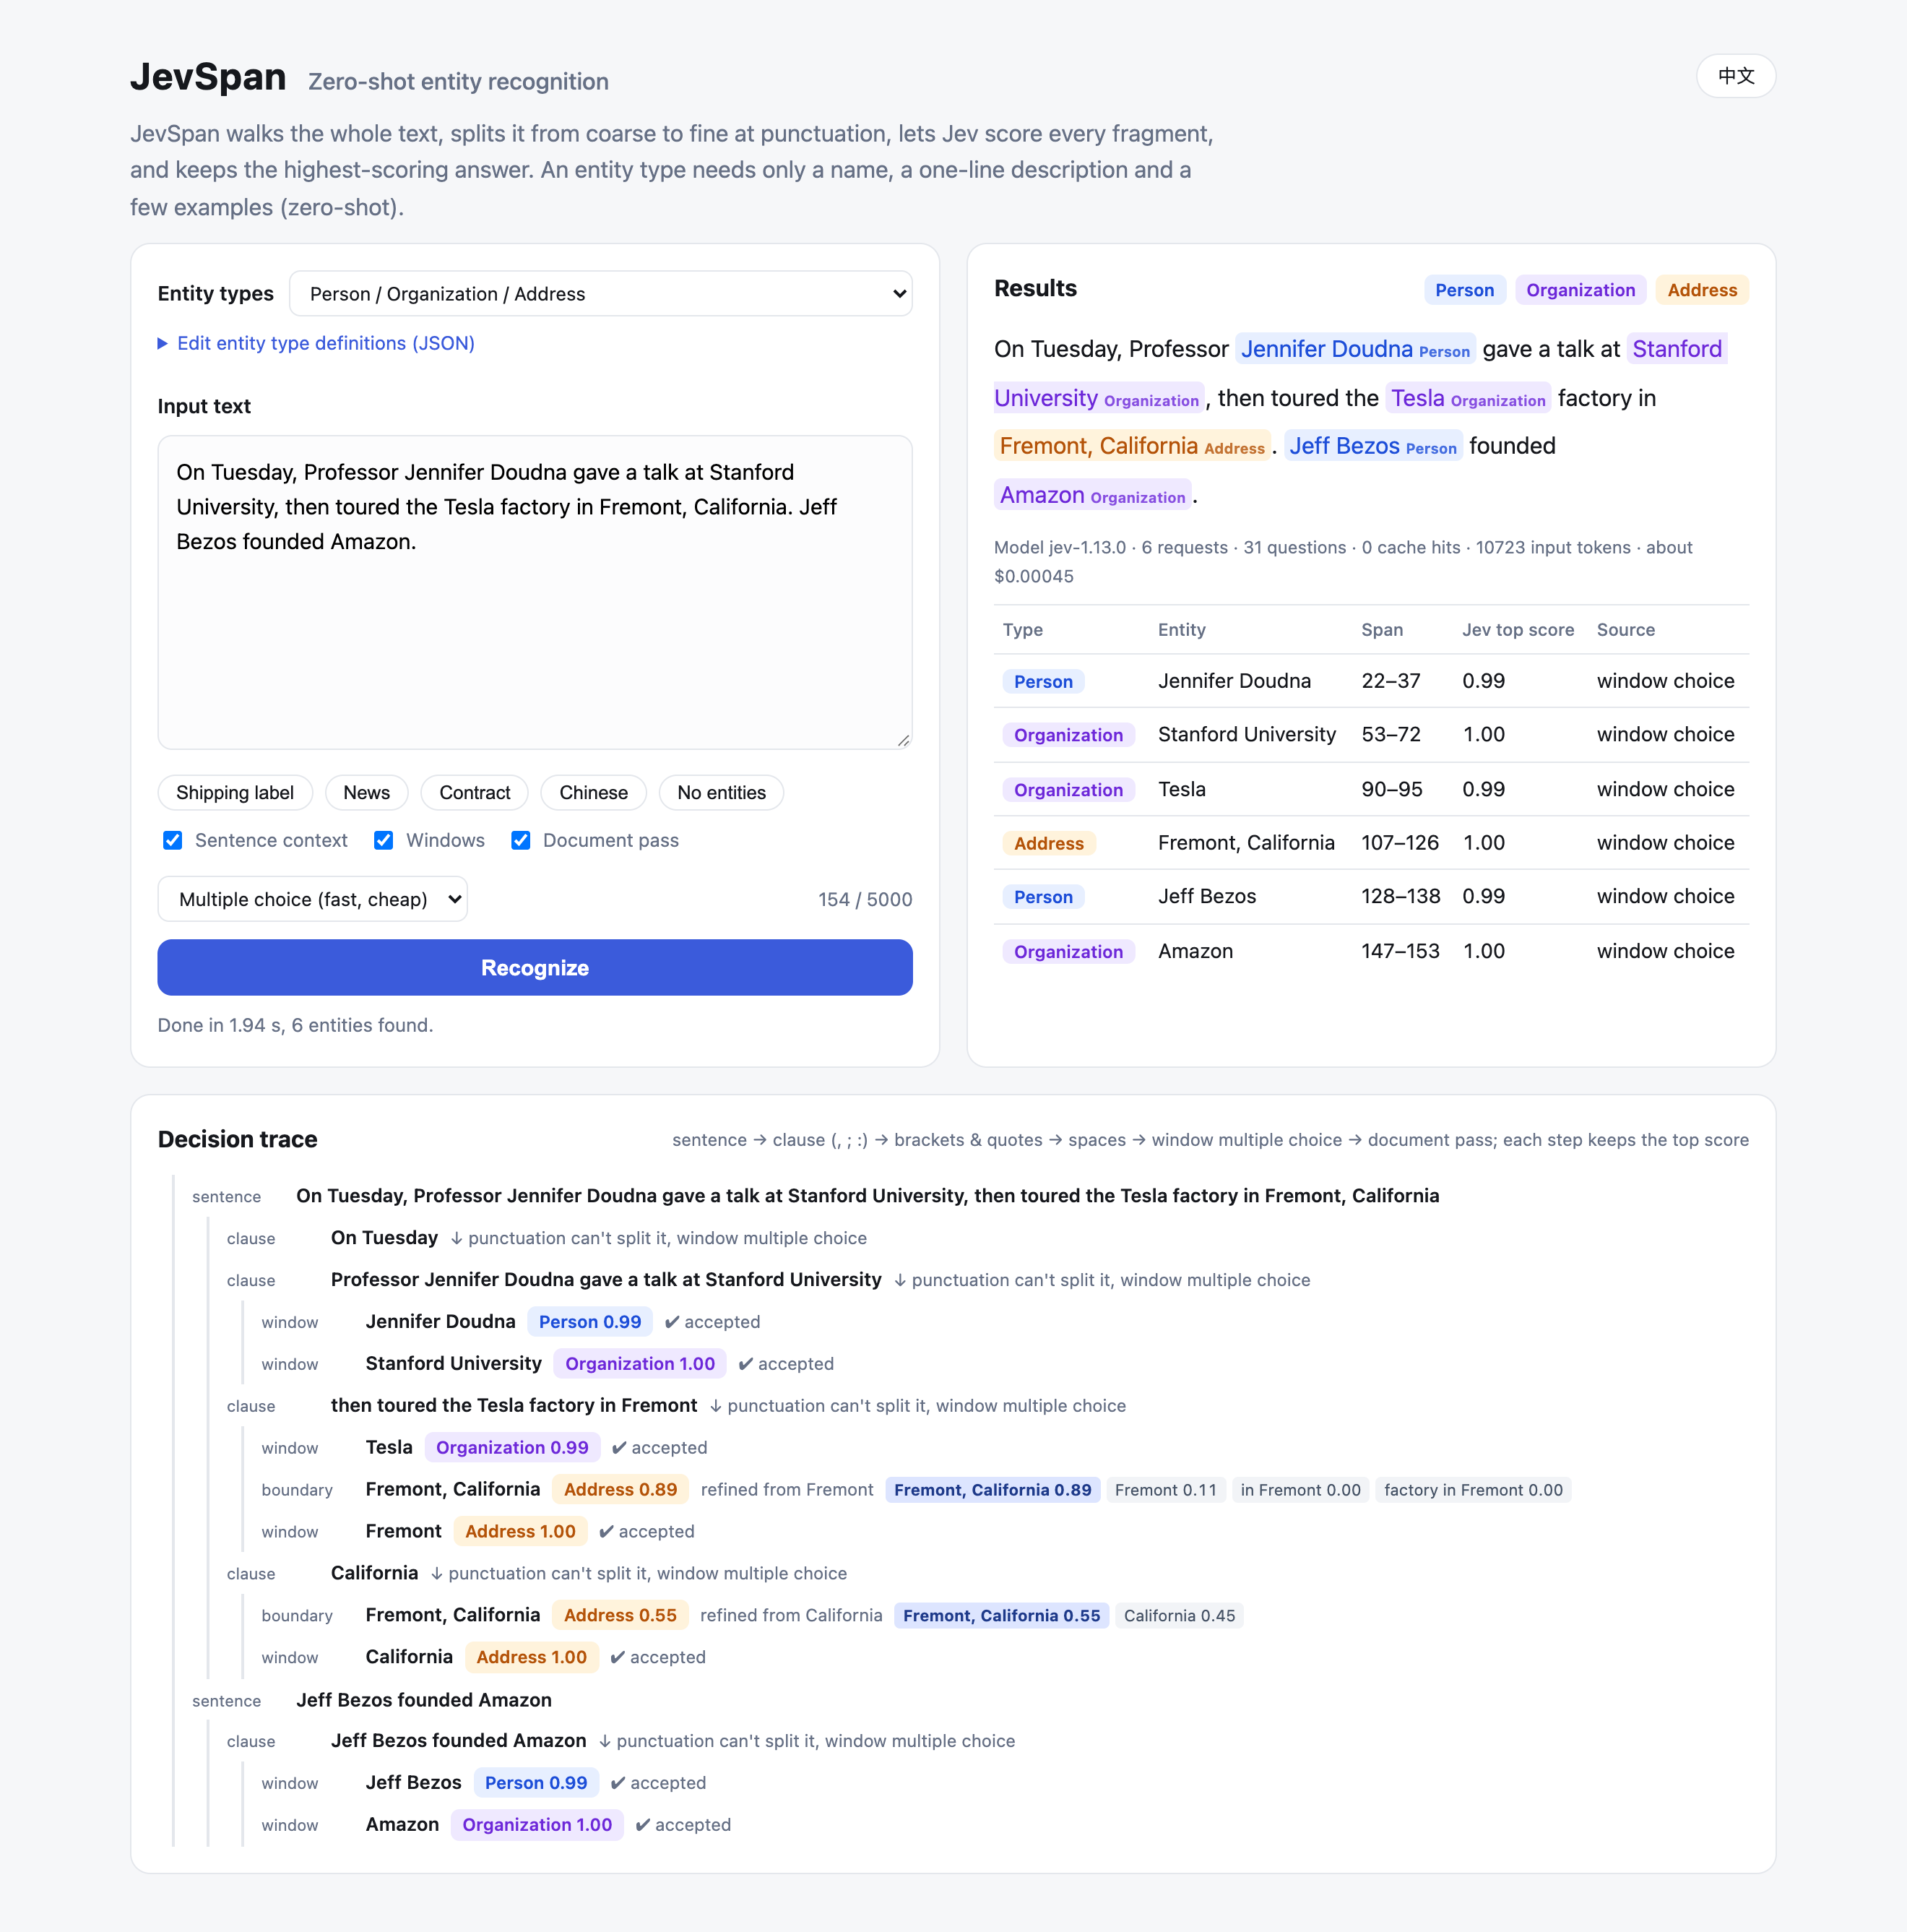Click the Fremont 0.11 candidate chip
Image resolution: width=1907 pixels, height=1932 pixels.
click(x=1165, y=1489)
